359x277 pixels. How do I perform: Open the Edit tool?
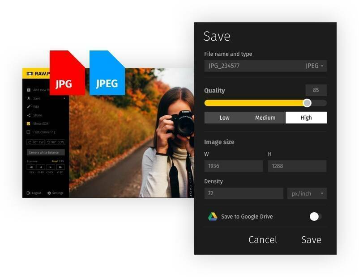click(x=28, y=106)
